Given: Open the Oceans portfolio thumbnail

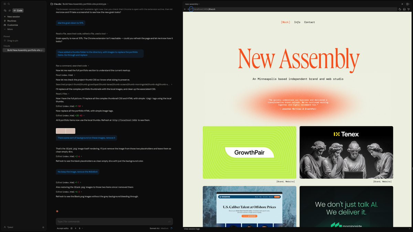Looking at the screenshot, I should click(x=250, y=207).
